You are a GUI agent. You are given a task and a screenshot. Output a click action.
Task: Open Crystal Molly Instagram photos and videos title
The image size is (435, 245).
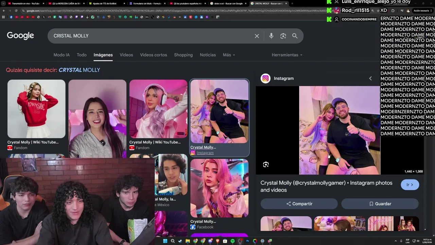[x=327, y=186]
